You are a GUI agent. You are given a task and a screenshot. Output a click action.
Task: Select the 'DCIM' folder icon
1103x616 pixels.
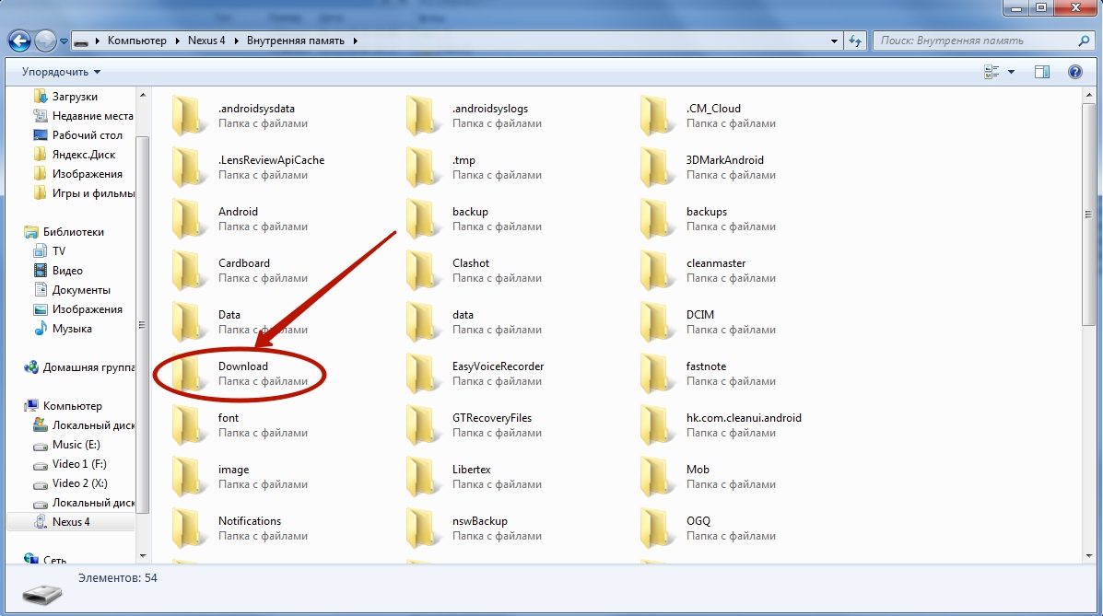656,322
